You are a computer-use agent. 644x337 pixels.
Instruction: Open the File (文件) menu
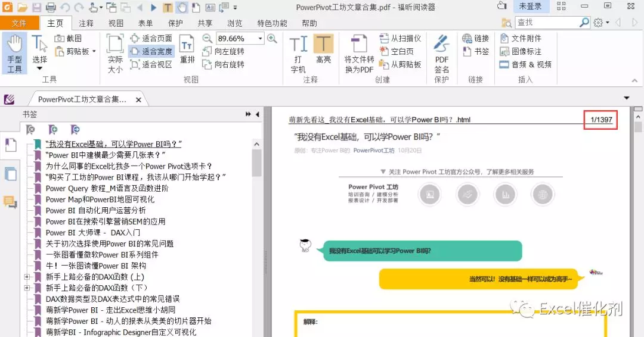(19, 23)
